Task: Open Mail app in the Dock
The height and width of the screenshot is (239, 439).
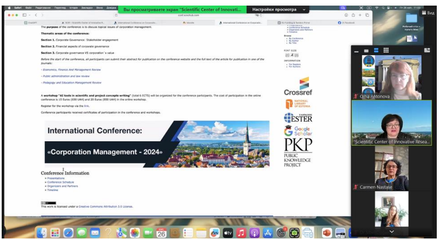Action: tap(95, 232)
